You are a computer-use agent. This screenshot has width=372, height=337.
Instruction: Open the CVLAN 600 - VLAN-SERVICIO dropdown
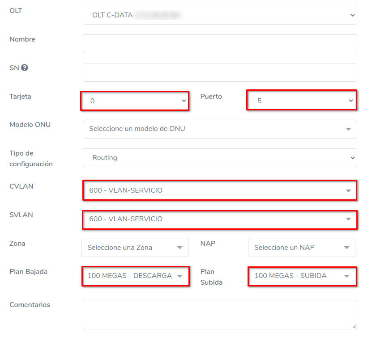point(219,190)
